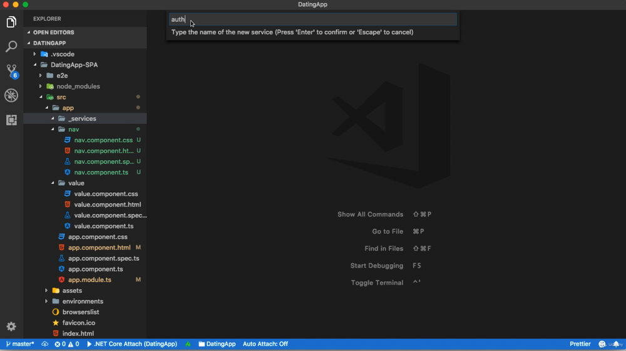Open app.component.ts file
The image size is (626, 351).
click(85, 269)
